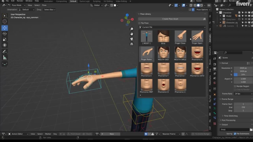The height and width of the screenshot is (142, 253).
Task: Switch to the UV Editing workspace tab
Action: click(x=108, y=1)
